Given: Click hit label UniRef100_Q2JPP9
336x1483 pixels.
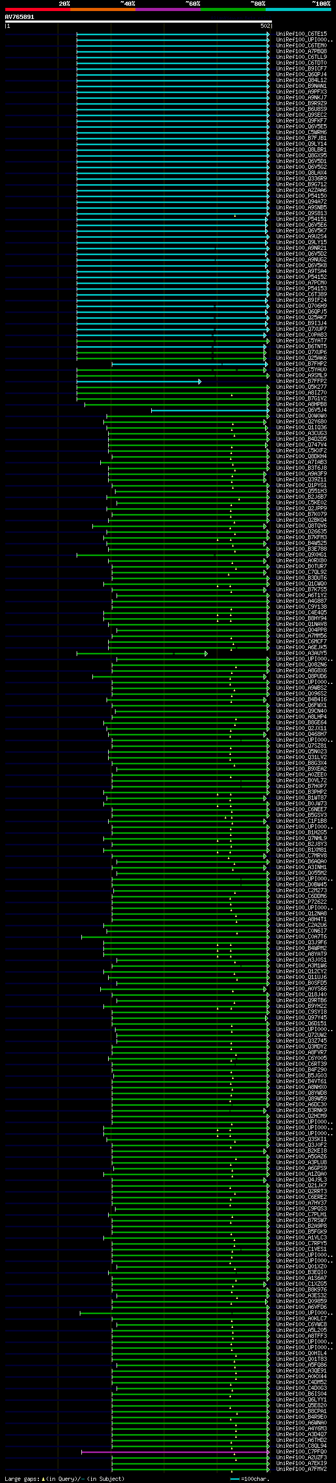Looking at the screenshot, I should coord(301,509).
